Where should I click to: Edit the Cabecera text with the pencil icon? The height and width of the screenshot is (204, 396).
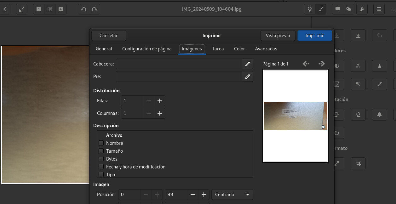point(248,64)
